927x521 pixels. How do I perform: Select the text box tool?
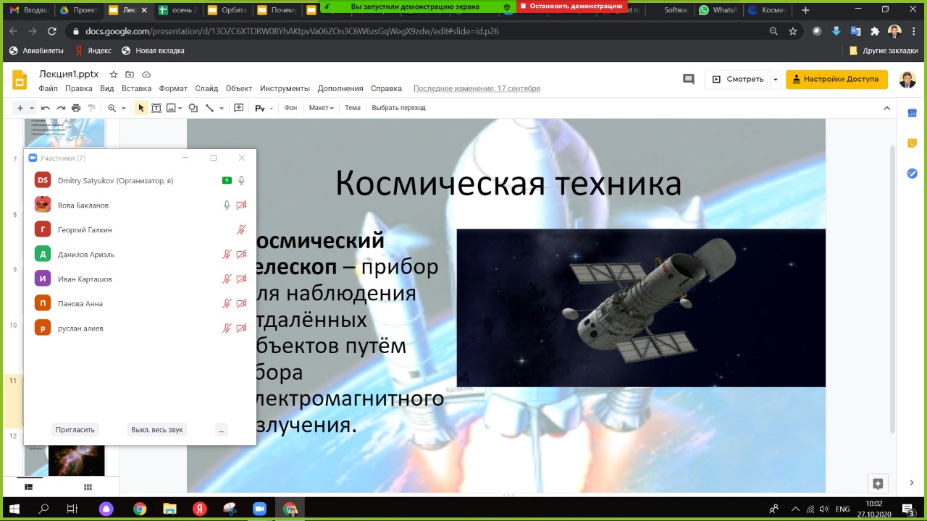pyautogui.click(x=156, y=108)
